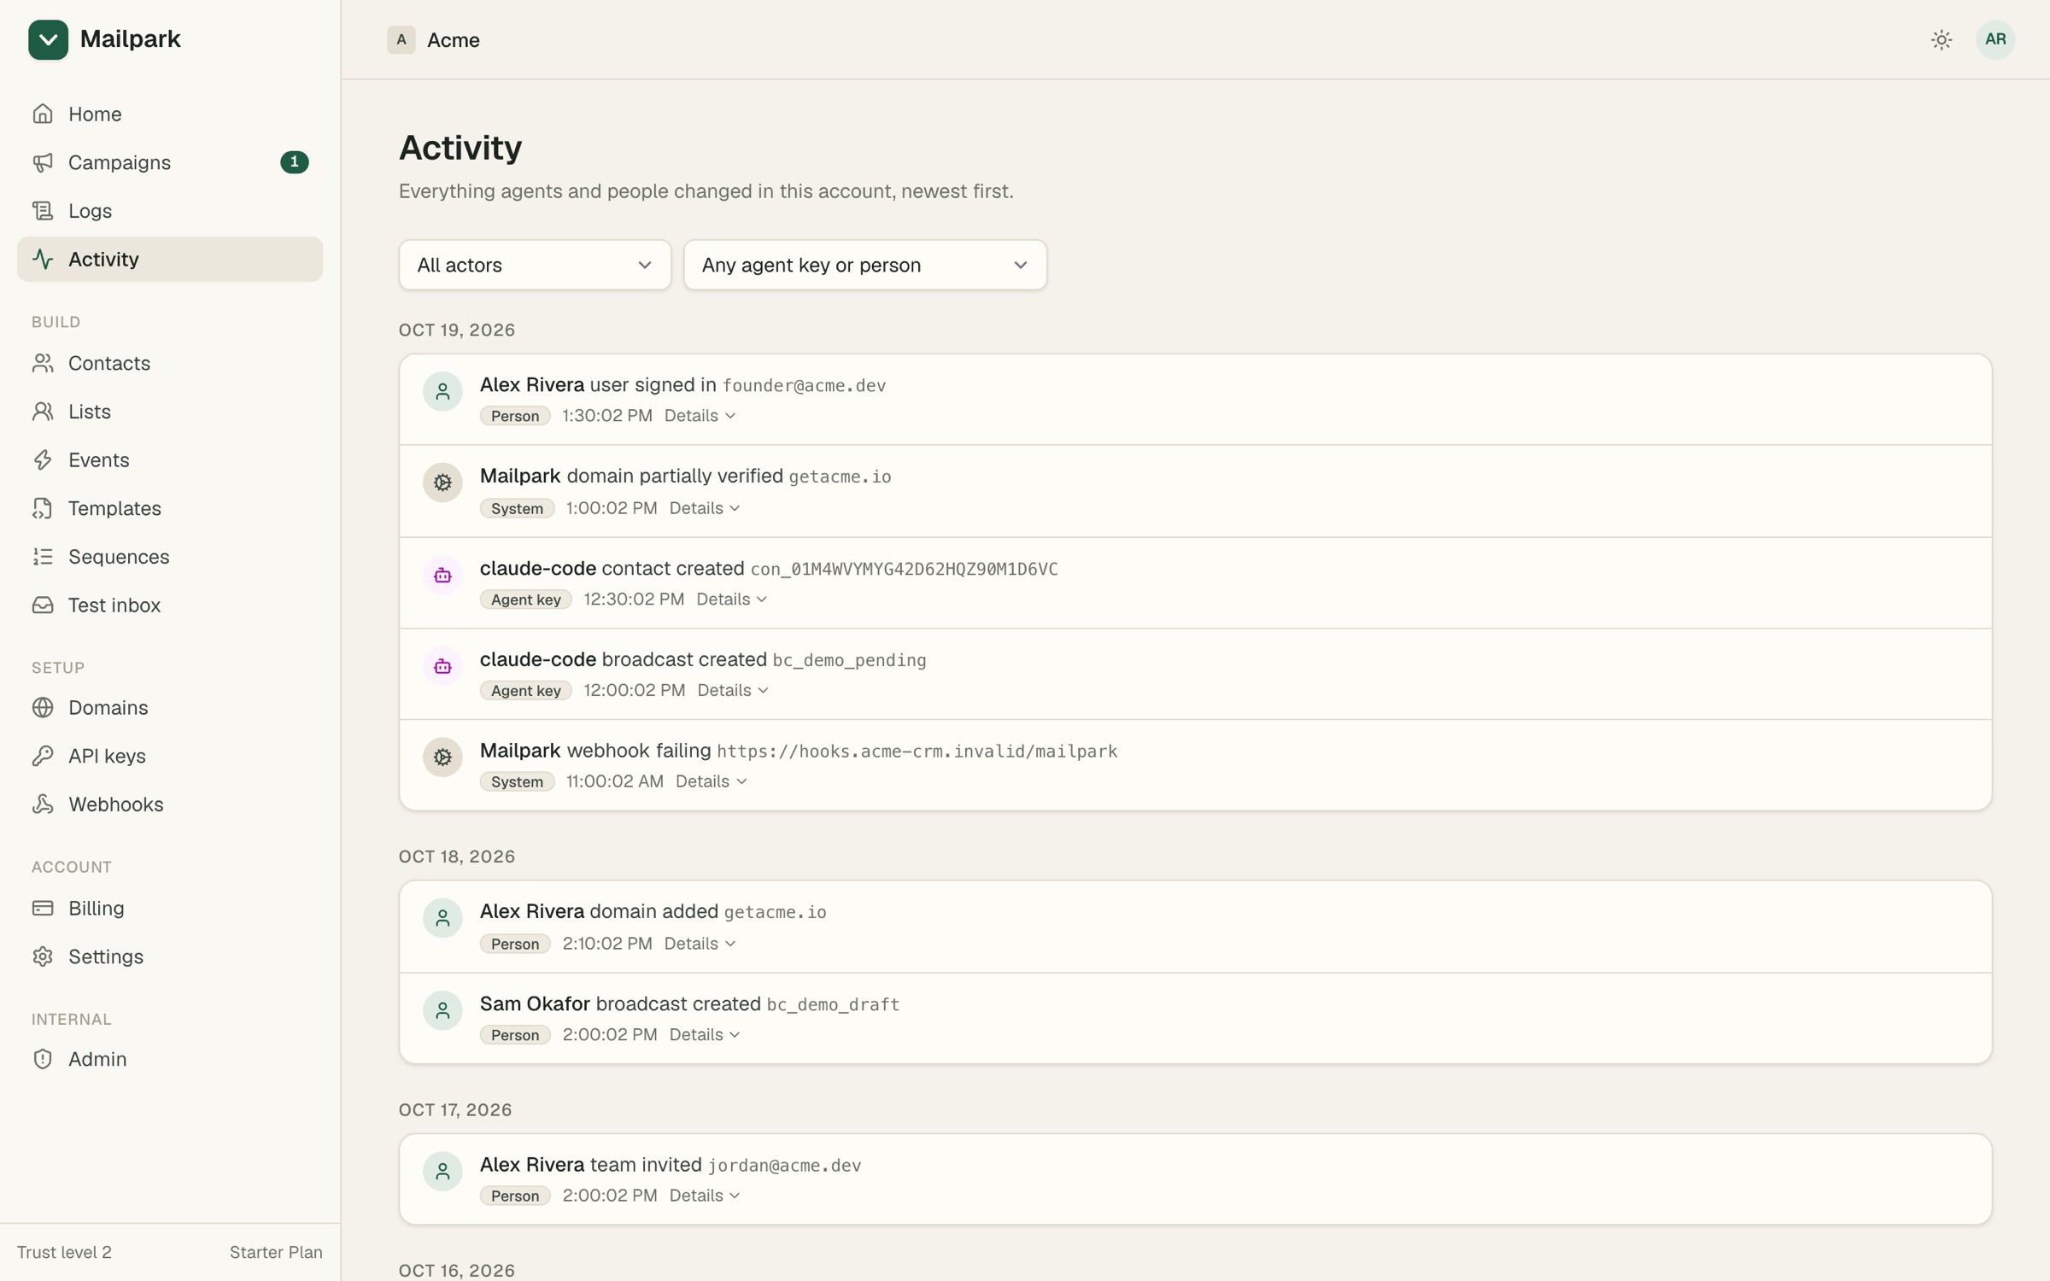Open the All actors dropdown
This screenshot has height=1281, width=2050.
tap(535, 265)
